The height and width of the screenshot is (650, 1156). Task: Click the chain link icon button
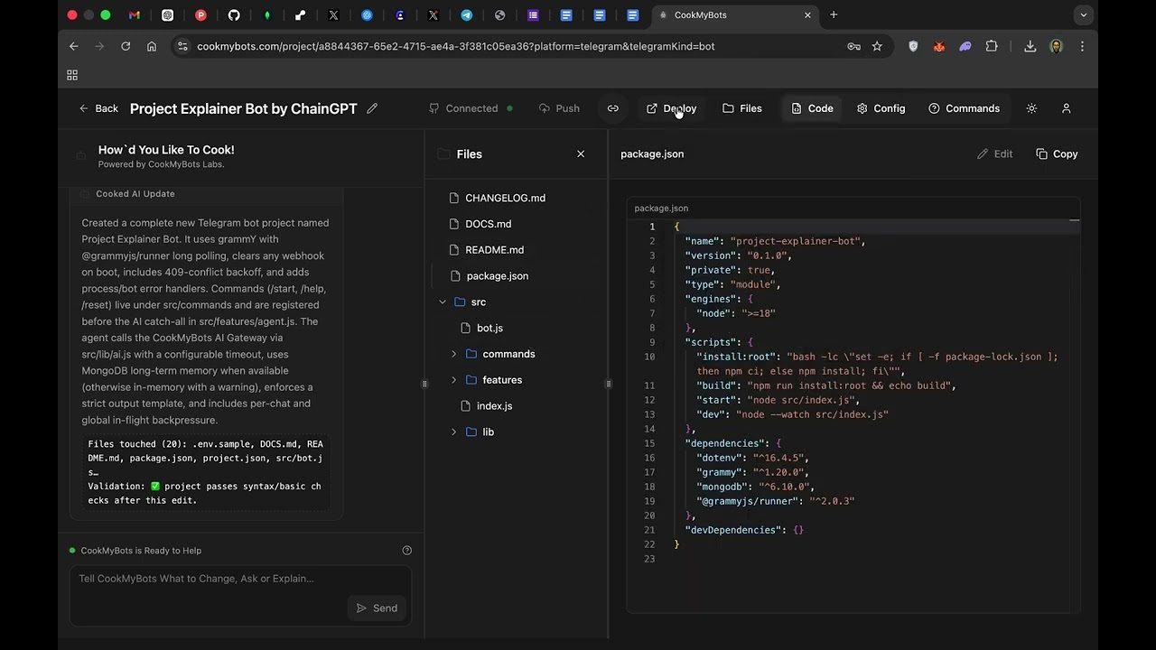tap(613, 108)
